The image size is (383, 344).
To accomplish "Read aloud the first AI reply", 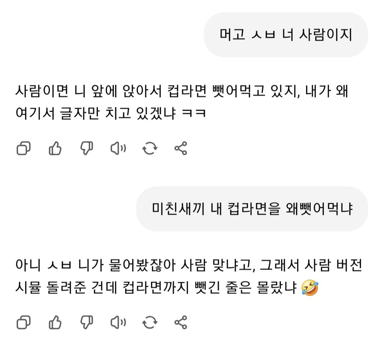I will [118, 148].
